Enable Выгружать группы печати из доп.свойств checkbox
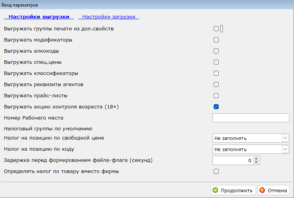Viewport: 294px width, 198px height. coord(216,29)
